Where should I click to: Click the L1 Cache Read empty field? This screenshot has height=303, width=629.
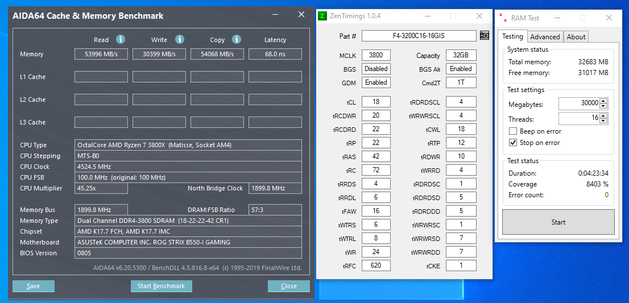(x=101, y=77)
